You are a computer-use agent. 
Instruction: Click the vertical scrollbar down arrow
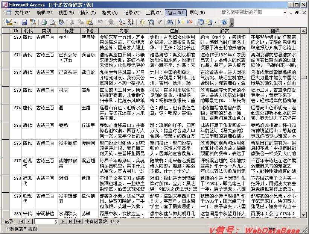(x=303, y=215)
